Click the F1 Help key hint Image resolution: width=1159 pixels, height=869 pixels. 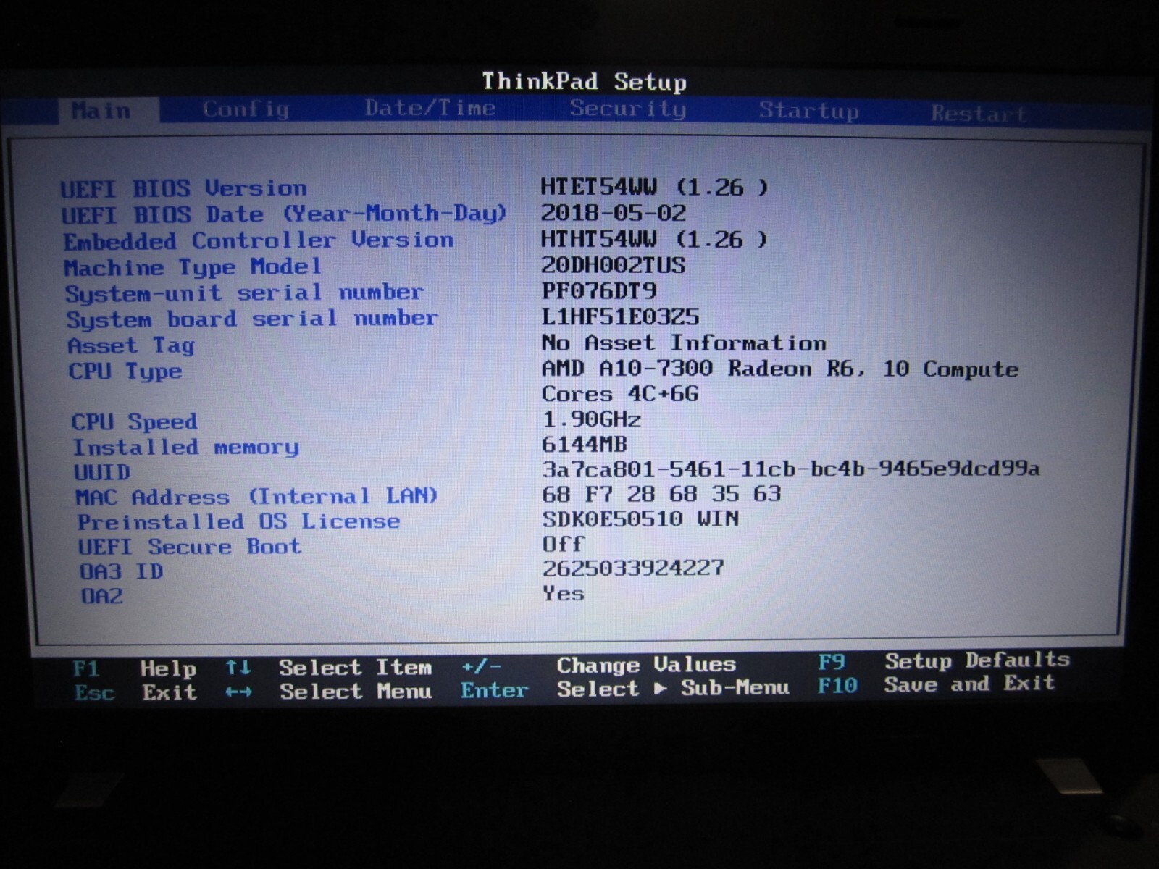(134, 668)
